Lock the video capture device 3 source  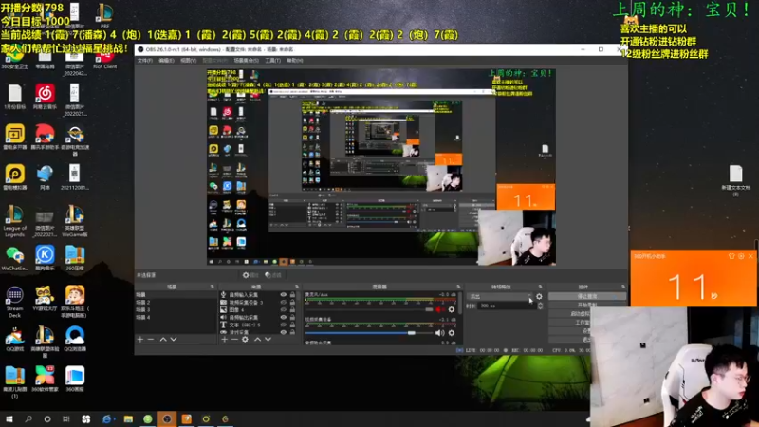(292, 302)
